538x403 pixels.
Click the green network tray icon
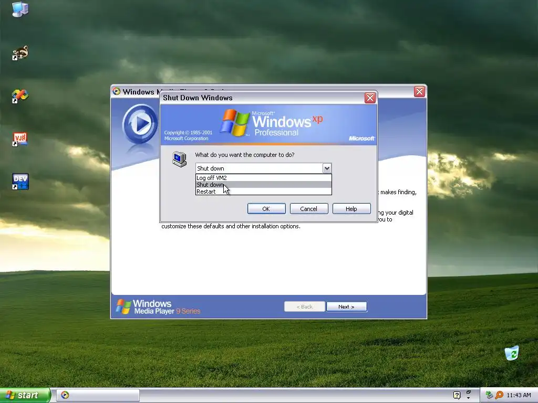point(489,395)
